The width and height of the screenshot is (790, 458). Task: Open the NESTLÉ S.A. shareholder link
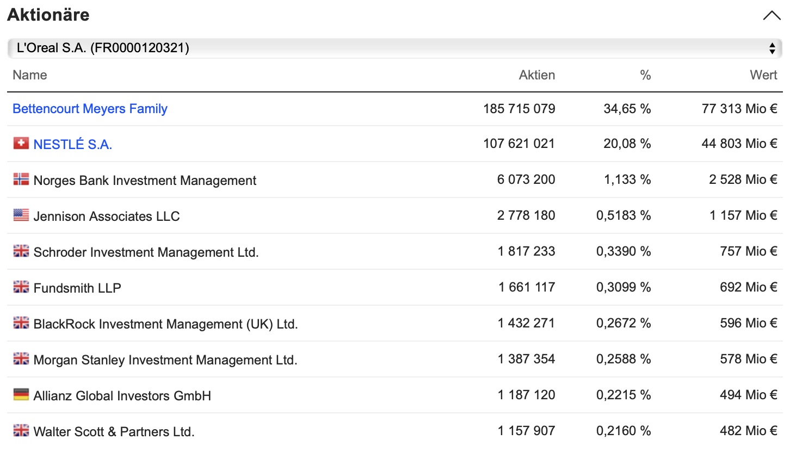pos(72,145)
